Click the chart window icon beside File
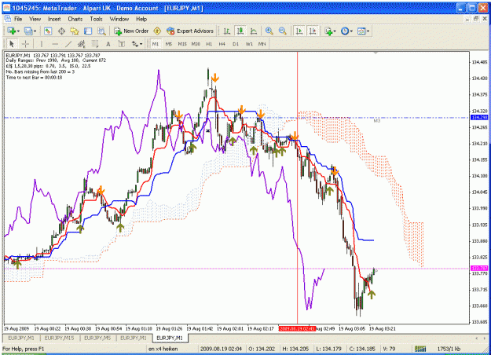Image resolution: width=491 pixels, height=355 pixels. click(8, 19)
